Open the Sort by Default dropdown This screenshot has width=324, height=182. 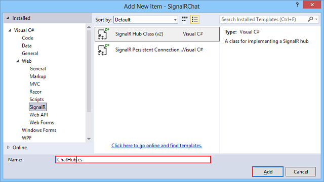[146, 20]
